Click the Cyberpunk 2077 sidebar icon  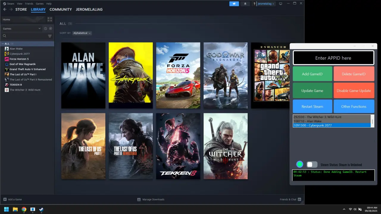(x=7, y=54)
